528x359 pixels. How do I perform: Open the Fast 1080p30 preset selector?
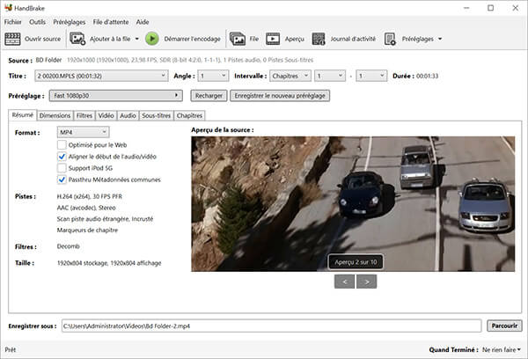[x=116, y=96]
